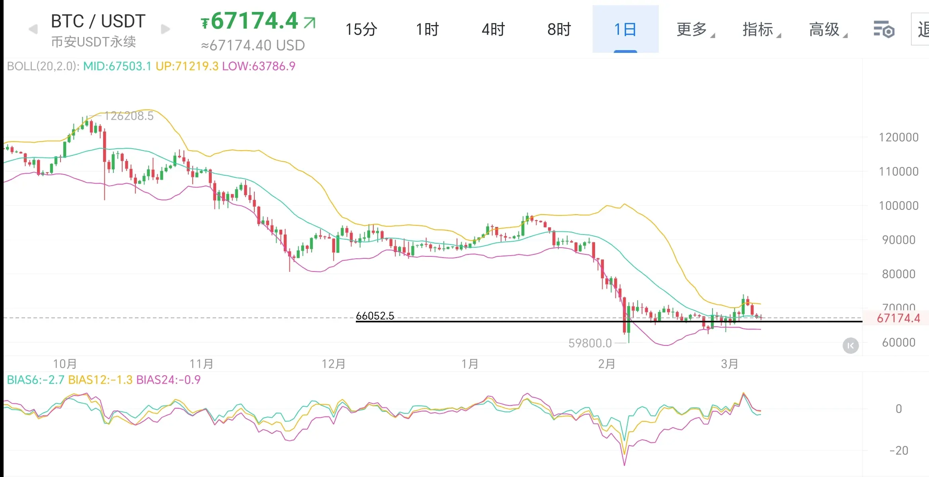Click the red 67174.4 price axis tag
This screenshot has width=929, height=477.
point(898,318)
